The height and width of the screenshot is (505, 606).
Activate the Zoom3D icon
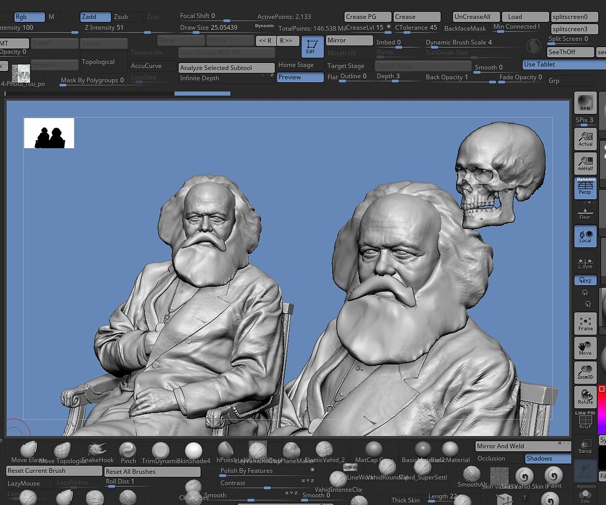[x=584, y=372]
